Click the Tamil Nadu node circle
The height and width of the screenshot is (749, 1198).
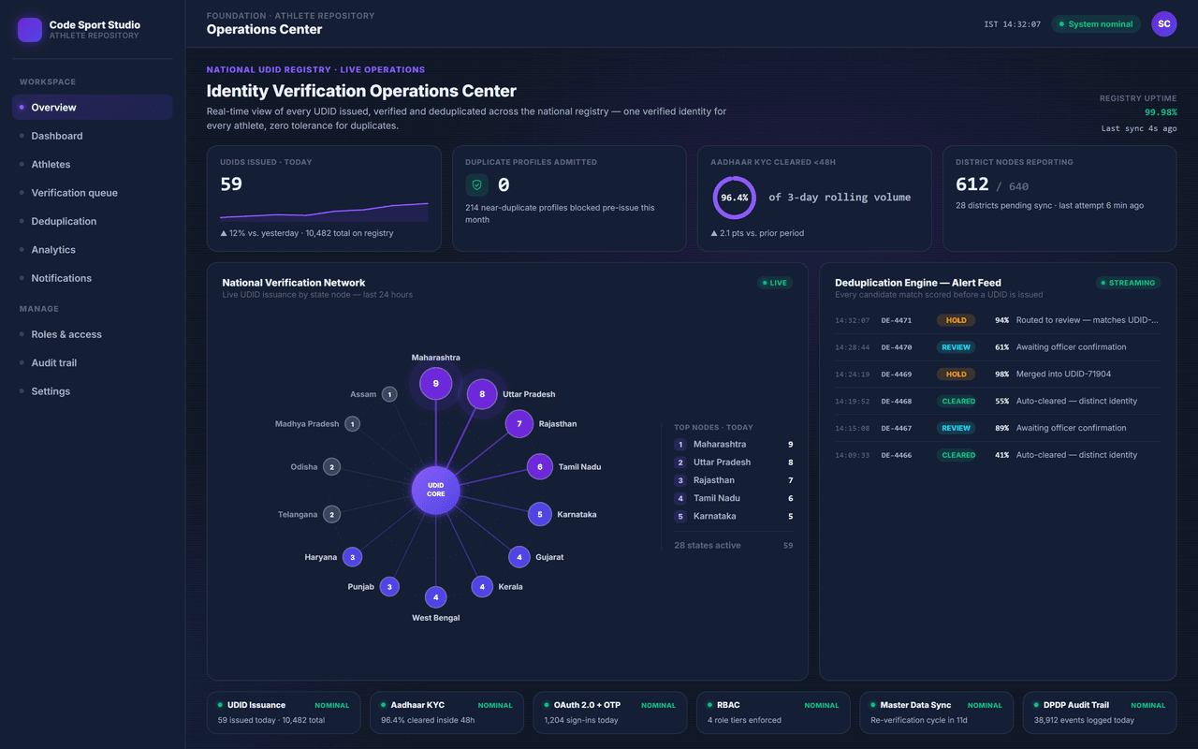tap(540, 466)
